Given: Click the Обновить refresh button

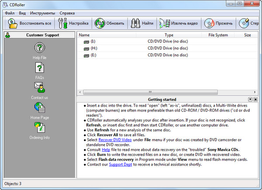Looking at the screenshot, I should point(110,23).
